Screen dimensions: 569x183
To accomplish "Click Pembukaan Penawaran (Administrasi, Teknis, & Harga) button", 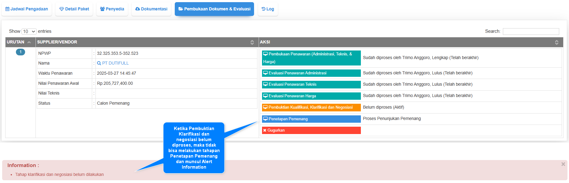I will tap(311, 58).
